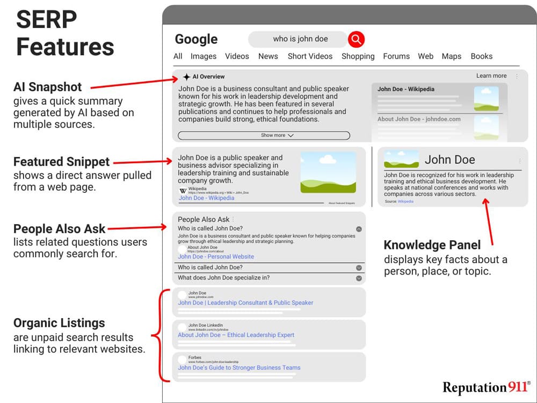Viewport: 537px width, 403px height.
Task: Open the knowledge panel three-dot menu
Action: [520, 160]
